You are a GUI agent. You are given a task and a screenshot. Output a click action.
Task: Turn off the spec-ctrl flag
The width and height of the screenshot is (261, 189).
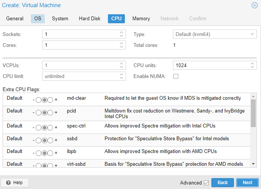(x=38, y=127)
